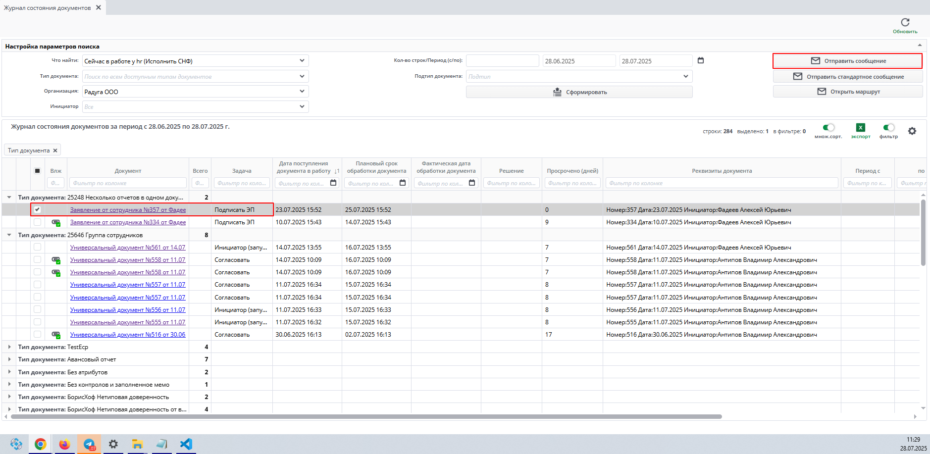The height and width of the screenshot is (454, 930).
Task: Click the Сформировать button
Action: click(579, 92)
